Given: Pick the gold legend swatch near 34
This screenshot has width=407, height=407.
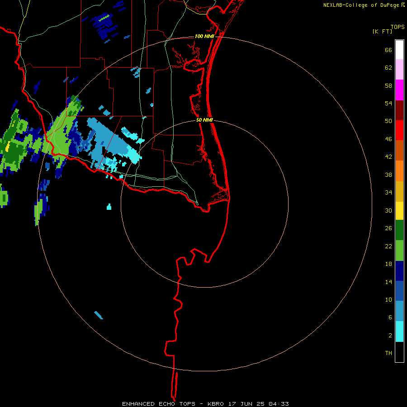Looking at the screenshot, I should click(399, 191).
